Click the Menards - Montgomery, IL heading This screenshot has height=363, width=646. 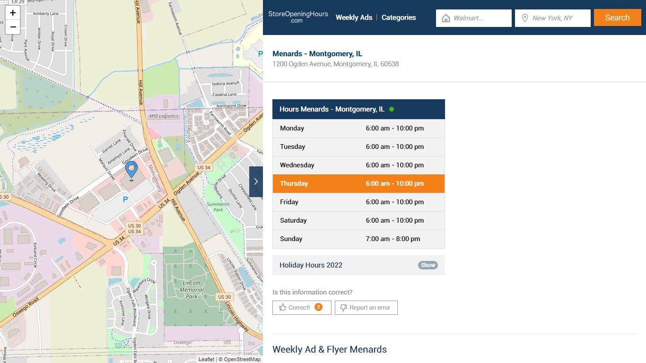(x=317, y=54)
